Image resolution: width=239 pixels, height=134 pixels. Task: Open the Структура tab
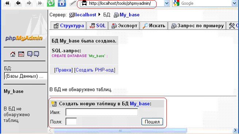(x=69, y=25)
